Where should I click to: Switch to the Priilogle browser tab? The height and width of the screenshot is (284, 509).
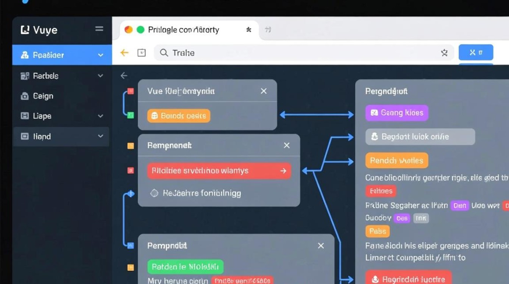point(184,30)
